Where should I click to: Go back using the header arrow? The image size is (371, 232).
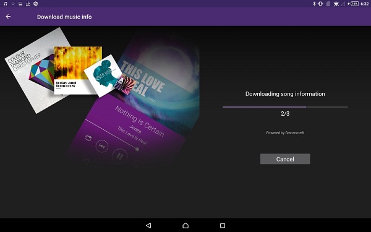[x=8, y=17]
